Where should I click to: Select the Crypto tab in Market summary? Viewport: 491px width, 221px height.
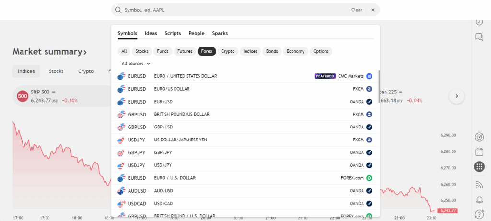click(x=86, y=71)
